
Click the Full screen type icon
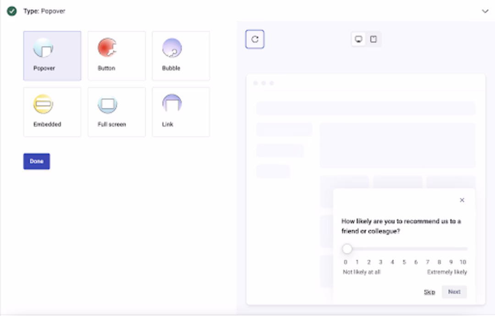click(x=108, y=104)
